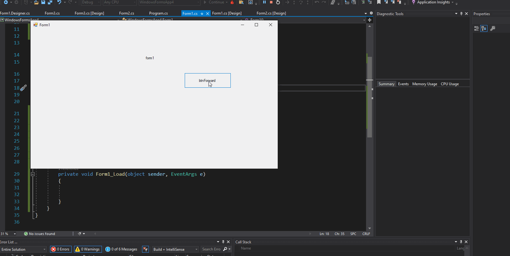Viewport: 510px width, 256px height.
Task: Open the document tabs overflow dropdown arrow
Action: point(366,14)
